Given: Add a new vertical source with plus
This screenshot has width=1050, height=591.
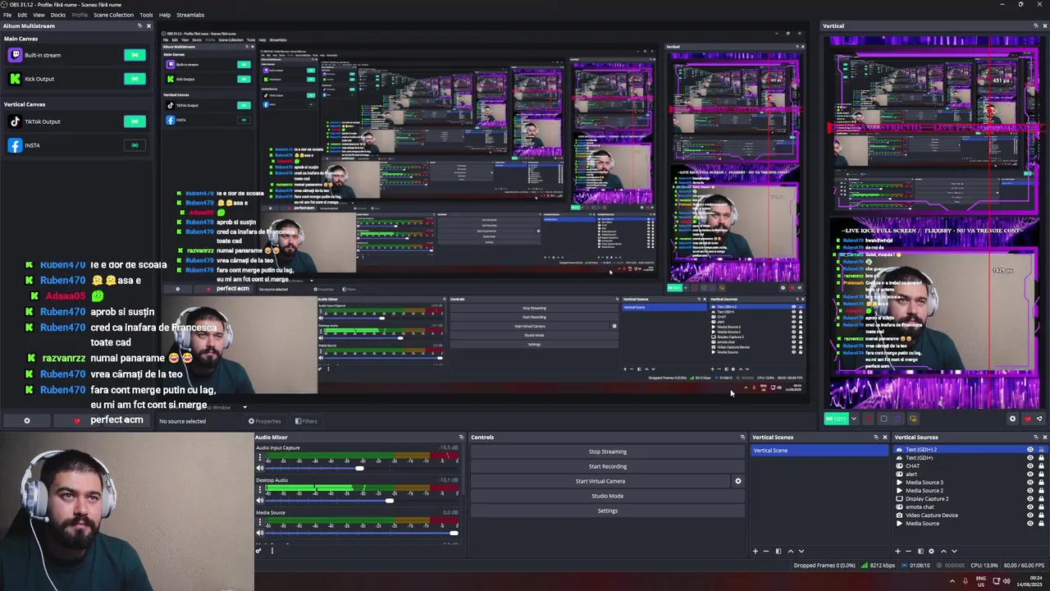Looking at the screenshot, I should tap(897, 551).
